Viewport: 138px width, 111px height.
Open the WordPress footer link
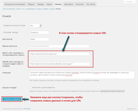[27, 109]
